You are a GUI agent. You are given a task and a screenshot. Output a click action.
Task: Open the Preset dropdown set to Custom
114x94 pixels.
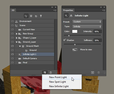87,22
